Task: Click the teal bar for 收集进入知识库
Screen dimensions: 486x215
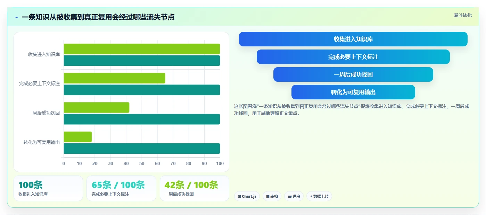Action: 142,61
